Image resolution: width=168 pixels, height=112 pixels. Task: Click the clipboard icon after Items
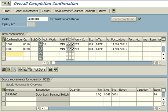[x=113, y=11]
